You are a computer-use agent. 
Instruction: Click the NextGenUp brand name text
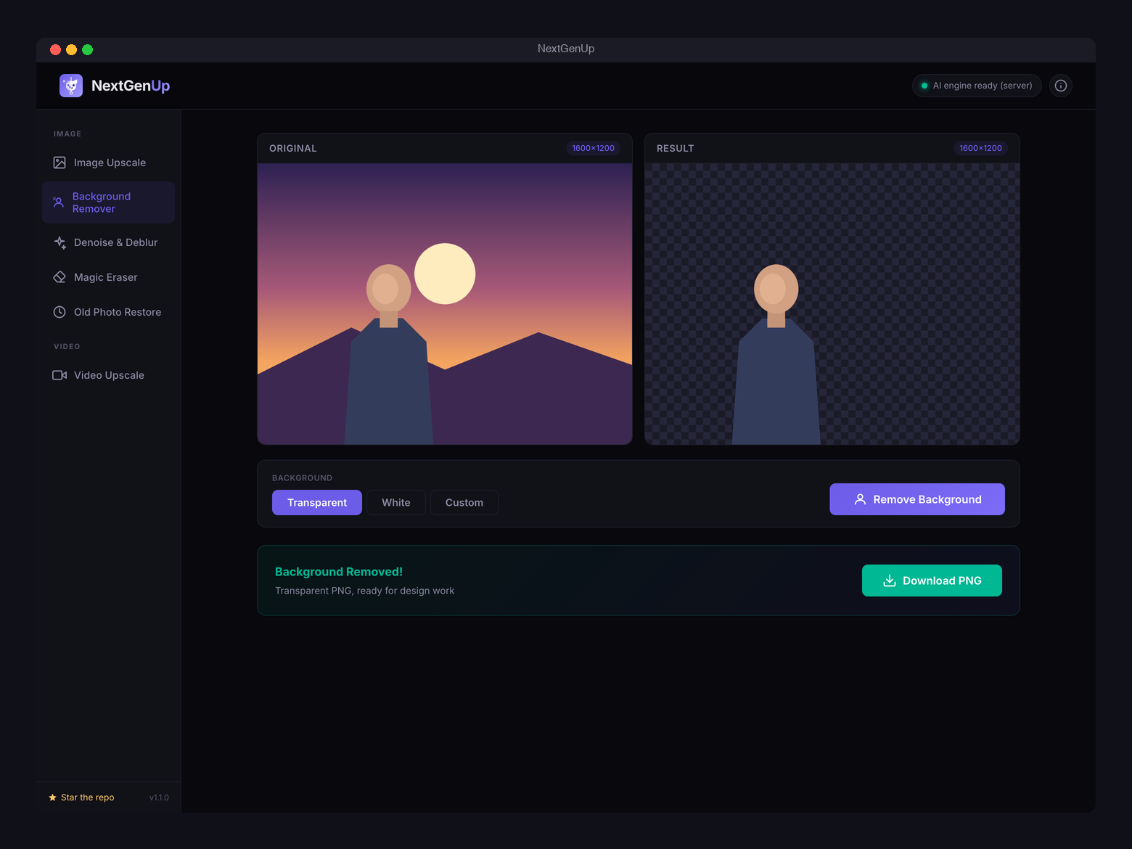pyautogui.click(x=131, y=86)
